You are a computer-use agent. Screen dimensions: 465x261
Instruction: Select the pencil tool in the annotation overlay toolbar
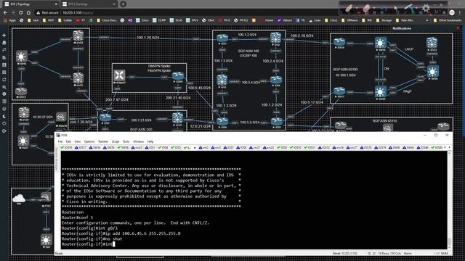click(x=349, y=9)
